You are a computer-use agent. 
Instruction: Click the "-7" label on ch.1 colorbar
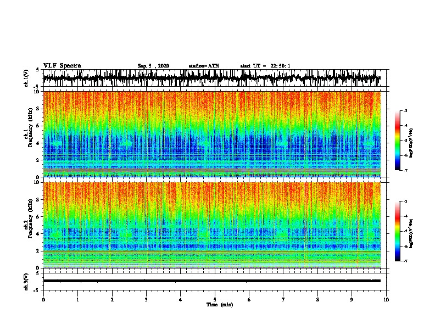pyautogui.click(x=405, y=170)
